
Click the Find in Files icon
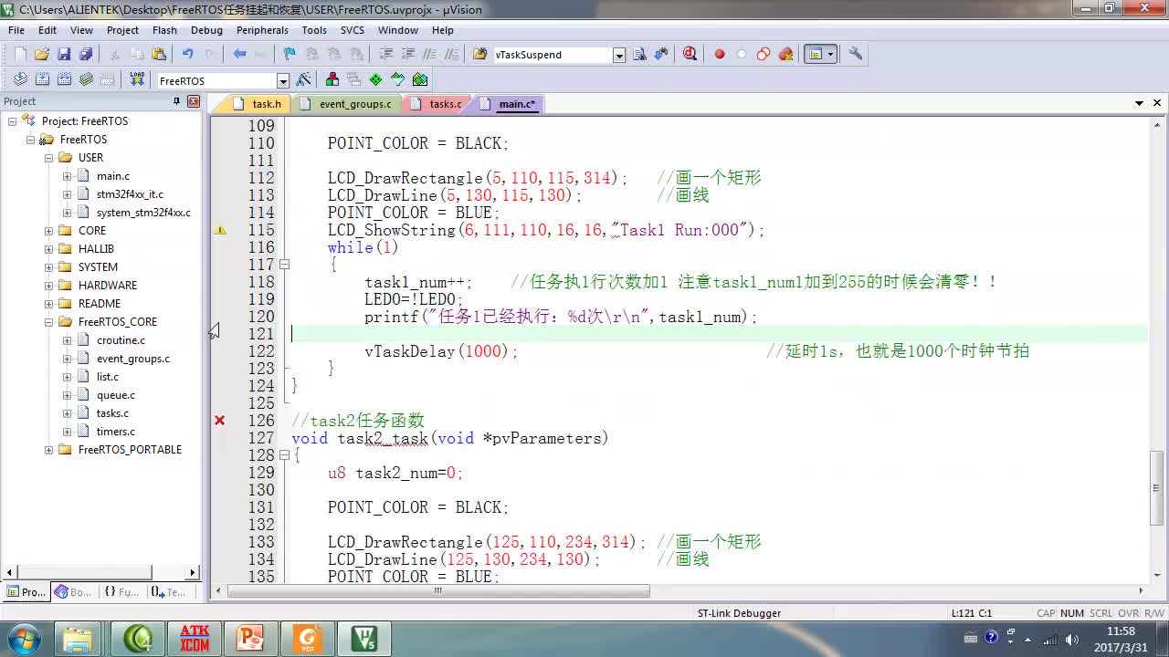tap(480, 55)
